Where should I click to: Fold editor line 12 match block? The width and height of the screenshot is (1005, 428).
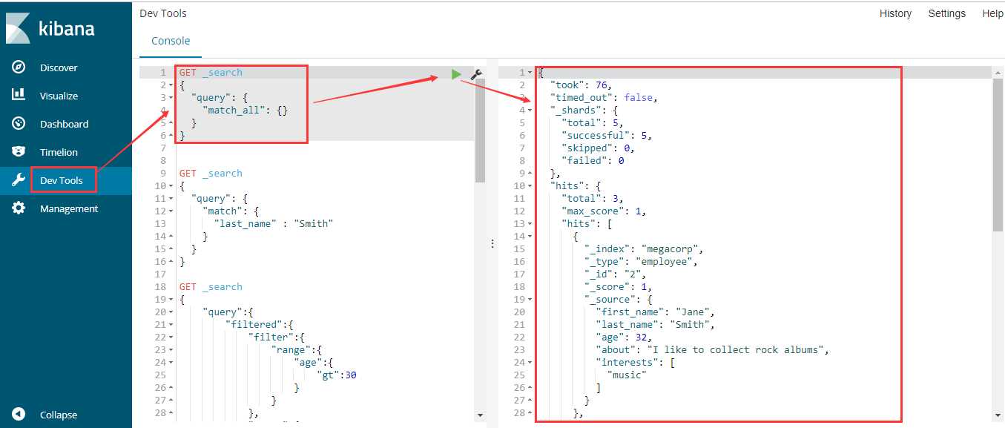tap(171, 211)
